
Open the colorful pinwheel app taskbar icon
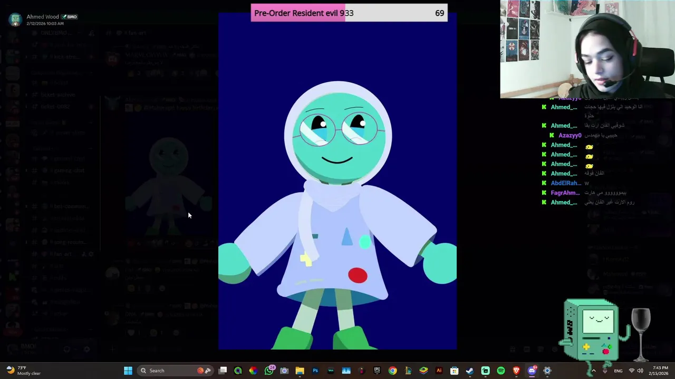point(253,371)
